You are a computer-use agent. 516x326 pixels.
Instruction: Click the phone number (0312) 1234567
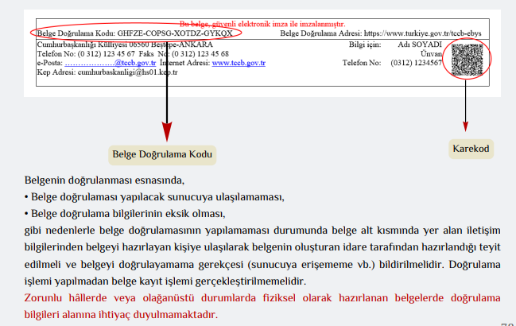point(417,63)
